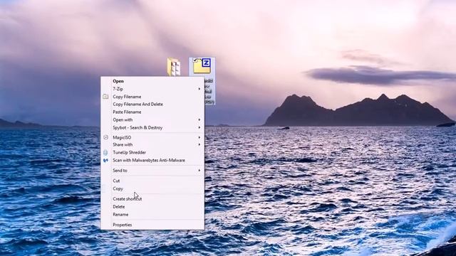
Task: Click Open in the context menu
Action: pyautogui.click(x=152, y=81)
